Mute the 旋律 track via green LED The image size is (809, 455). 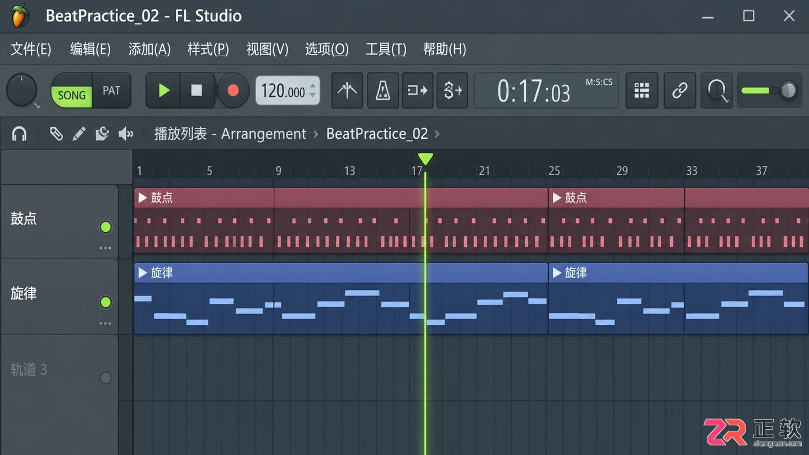[106, 302]
